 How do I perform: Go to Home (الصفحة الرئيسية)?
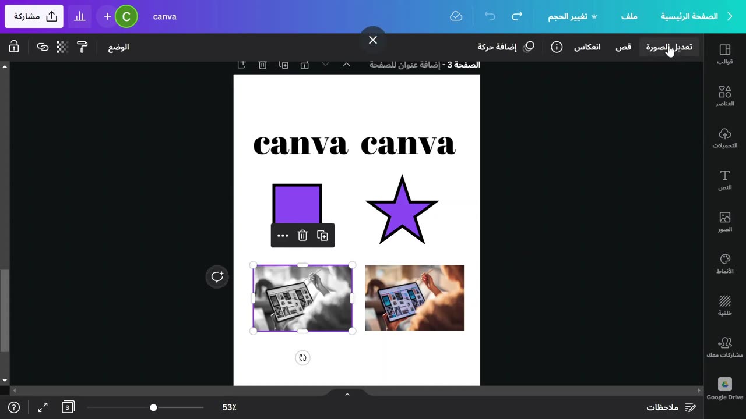[x=689, y=16]
